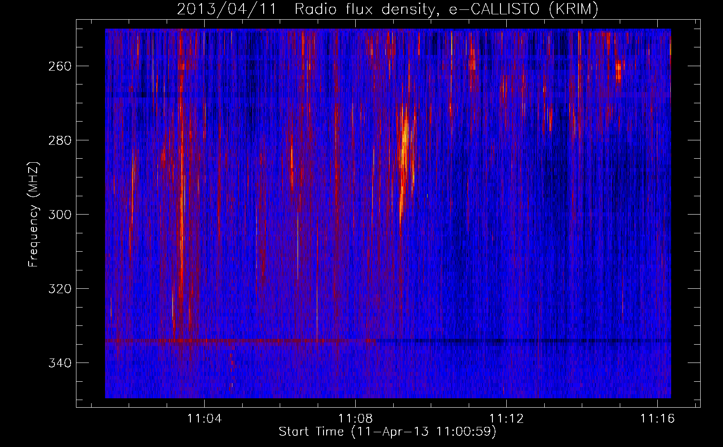
Task: Click the 260 frequency tick label
Action: pyautogui.click(x=59, y=66)
